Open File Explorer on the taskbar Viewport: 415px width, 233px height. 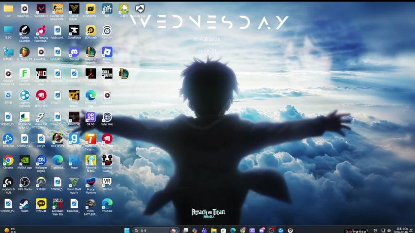pos(214,231)
